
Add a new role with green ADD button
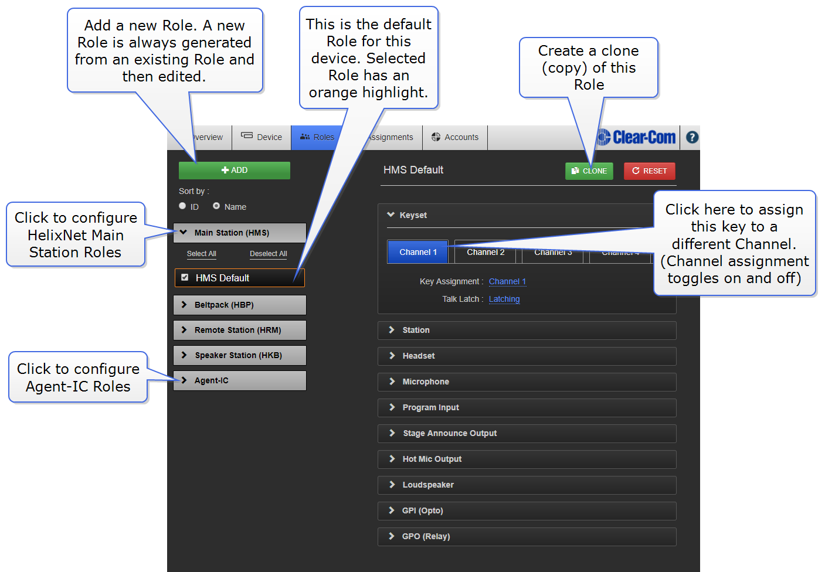234,171
